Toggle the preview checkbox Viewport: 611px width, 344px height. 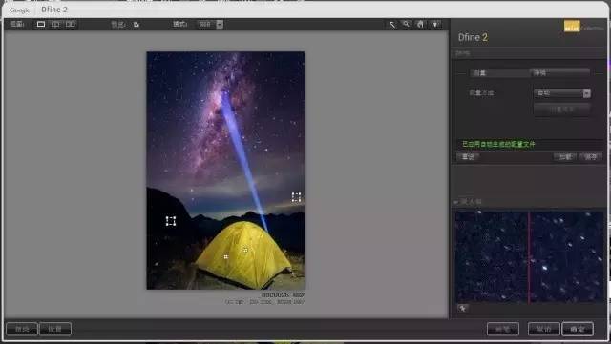click(x=136, y=25)
